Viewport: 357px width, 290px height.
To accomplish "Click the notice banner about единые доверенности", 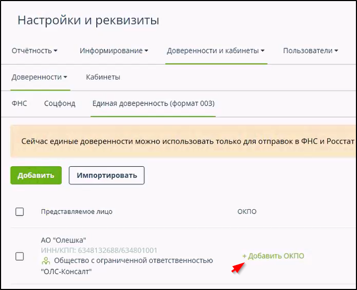I will click(x=186, y=141).
